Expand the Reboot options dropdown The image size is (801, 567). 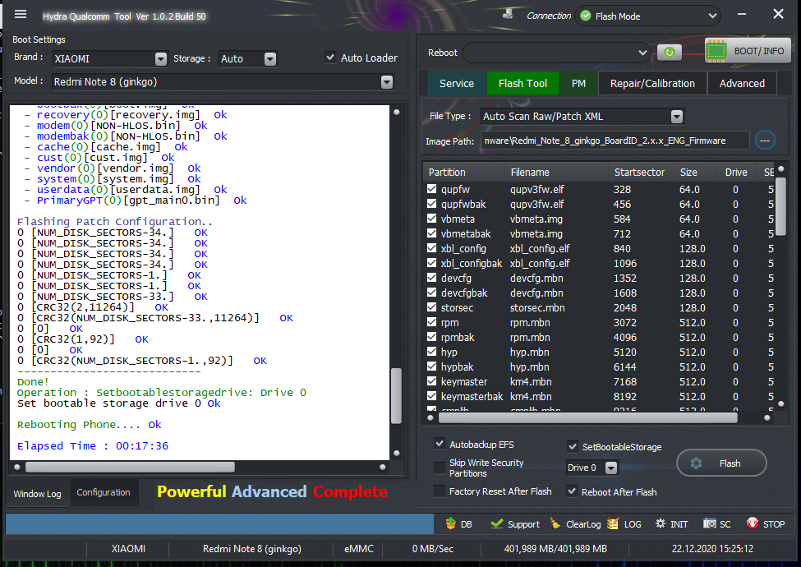pyautogui.click(x=642, y=53)
